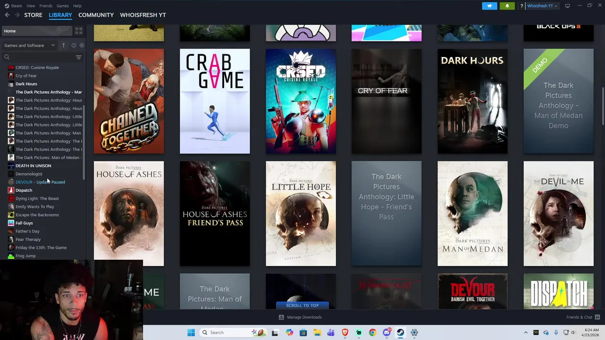Select Friday the 13th: The Game
The image size is (605, 340).
coord(41,247)
